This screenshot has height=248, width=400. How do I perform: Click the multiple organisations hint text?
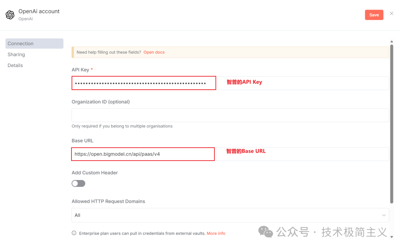[122, 126]
